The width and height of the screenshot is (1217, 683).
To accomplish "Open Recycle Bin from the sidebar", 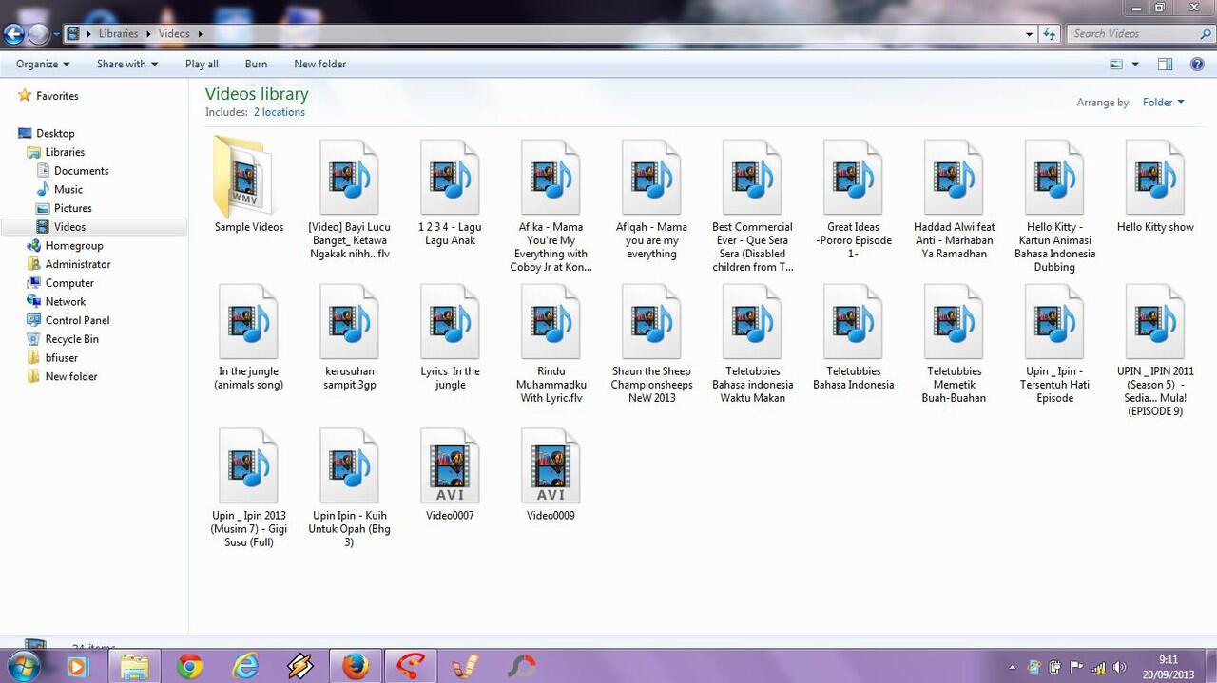I will (x=71, y=339).
